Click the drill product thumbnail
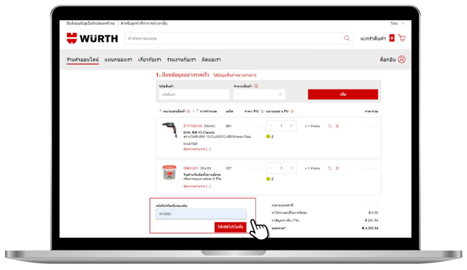The width and height of the screenshot is (467, 270). click(x=169, y=130)
